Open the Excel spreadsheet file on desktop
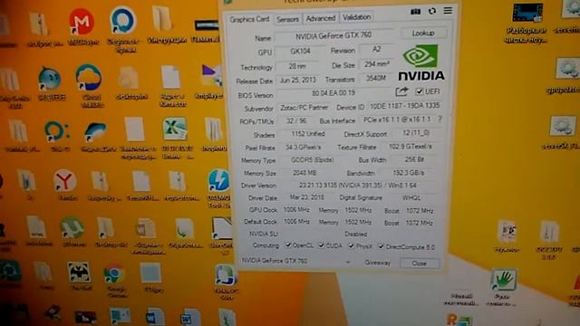Viewport: 580px width, 326px height. [x=175, y=129]
